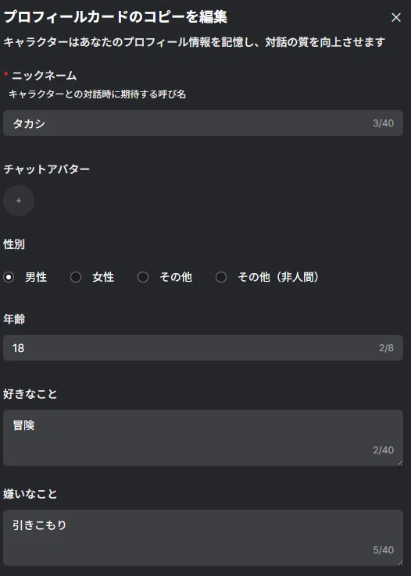Screen dimensions: 411x576
Task: Select the 男性 radio button
Action: (x=9, y=276)
